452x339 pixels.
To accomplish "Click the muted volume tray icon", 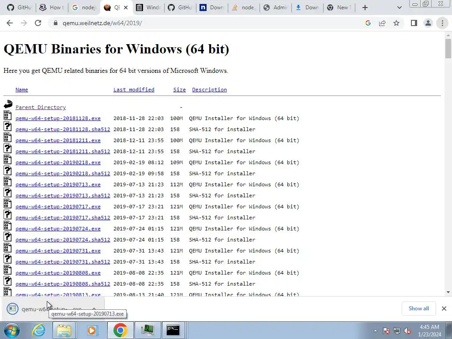I will [x=407, y=331].
